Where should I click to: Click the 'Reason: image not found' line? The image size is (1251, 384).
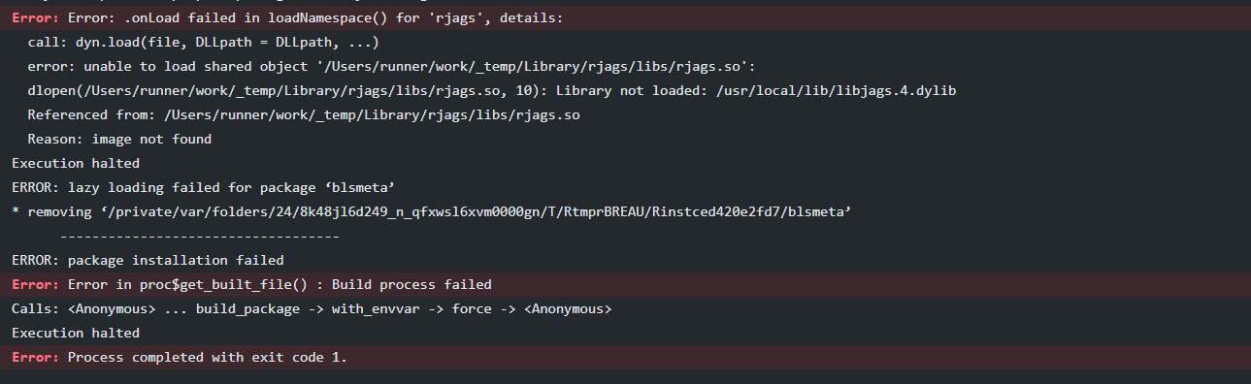625,140
